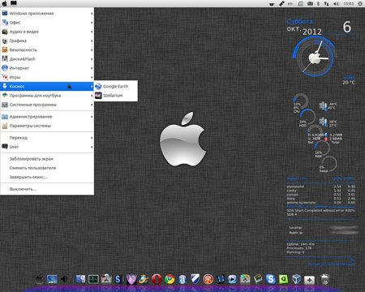The height and width of the screenshot is (292, 365).
Task: Click the analog clock widget on desktop
Action: [314, 58]
